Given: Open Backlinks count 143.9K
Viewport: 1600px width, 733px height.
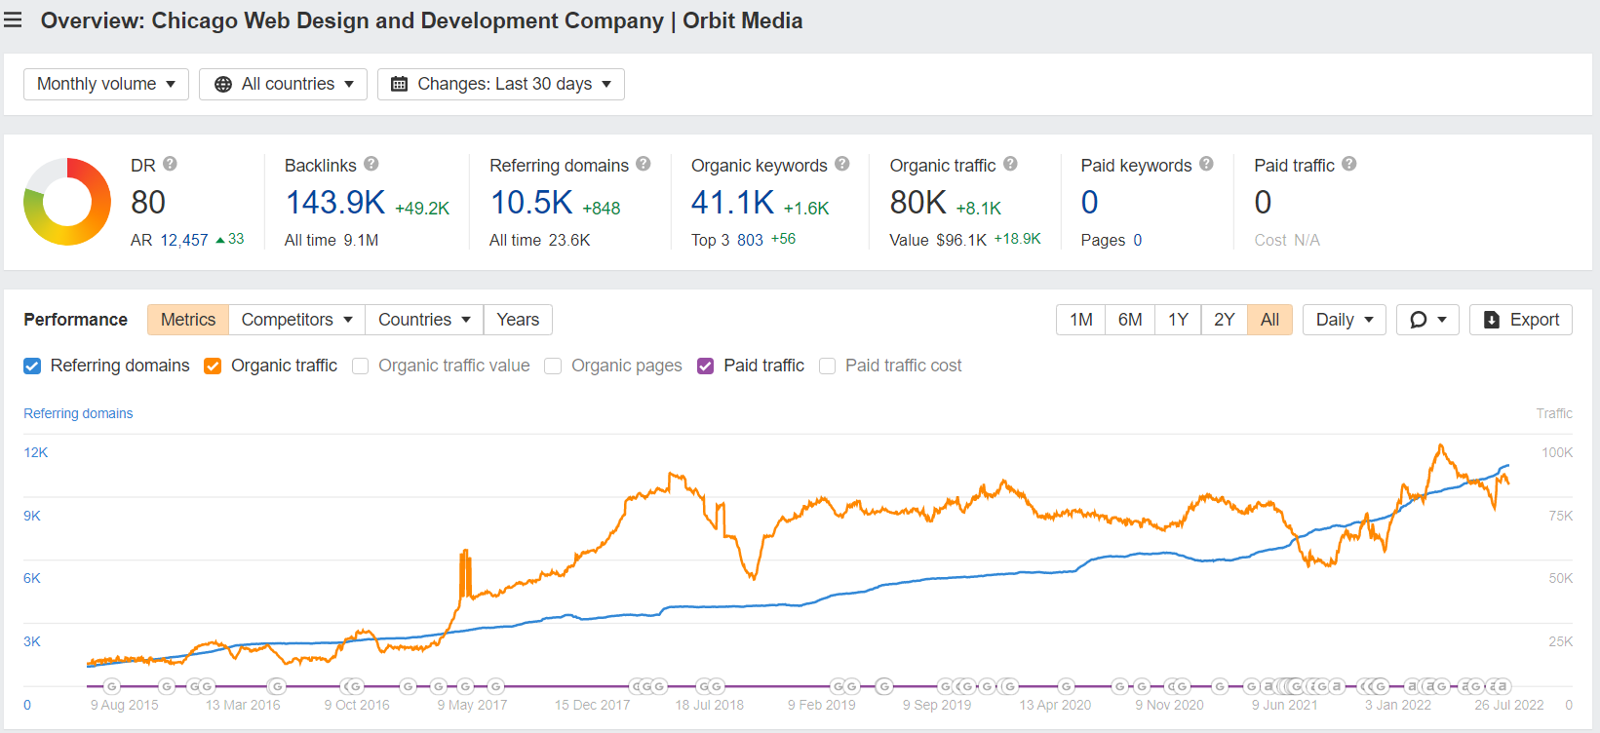Looking at the screenshot, I should (x=335, y=203).
